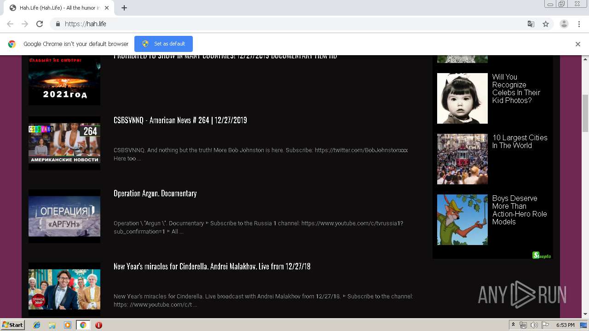Select the Hah.Life browser tab

pyautogui.click(x=58, y=8)
